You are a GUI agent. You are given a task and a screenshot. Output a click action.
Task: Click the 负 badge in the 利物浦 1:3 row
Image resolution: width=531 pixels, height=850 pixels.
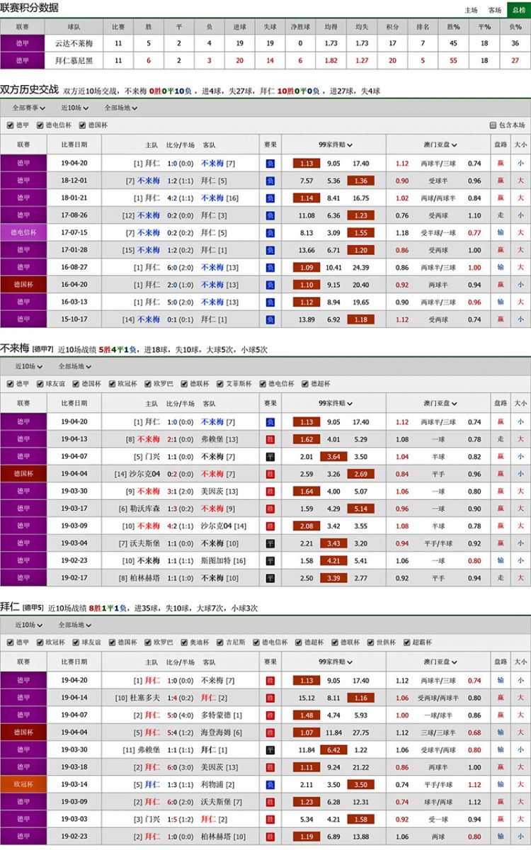270,784
